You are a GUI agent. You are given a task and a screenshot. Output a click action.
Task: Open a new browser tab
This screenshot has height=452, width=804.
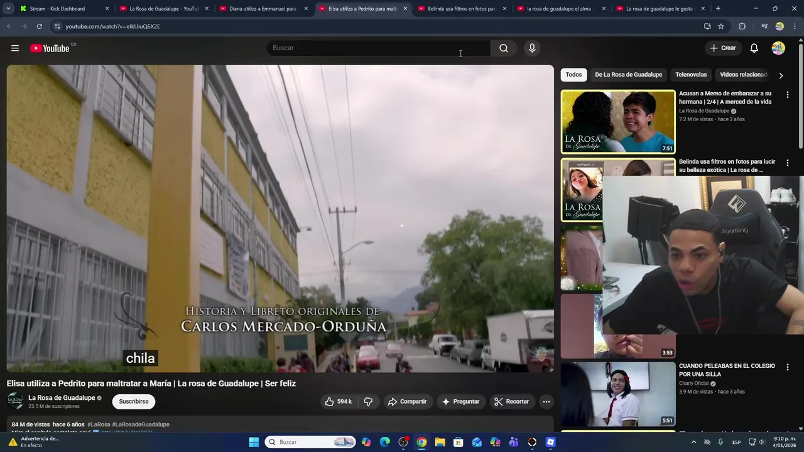[x=718, y=9]
